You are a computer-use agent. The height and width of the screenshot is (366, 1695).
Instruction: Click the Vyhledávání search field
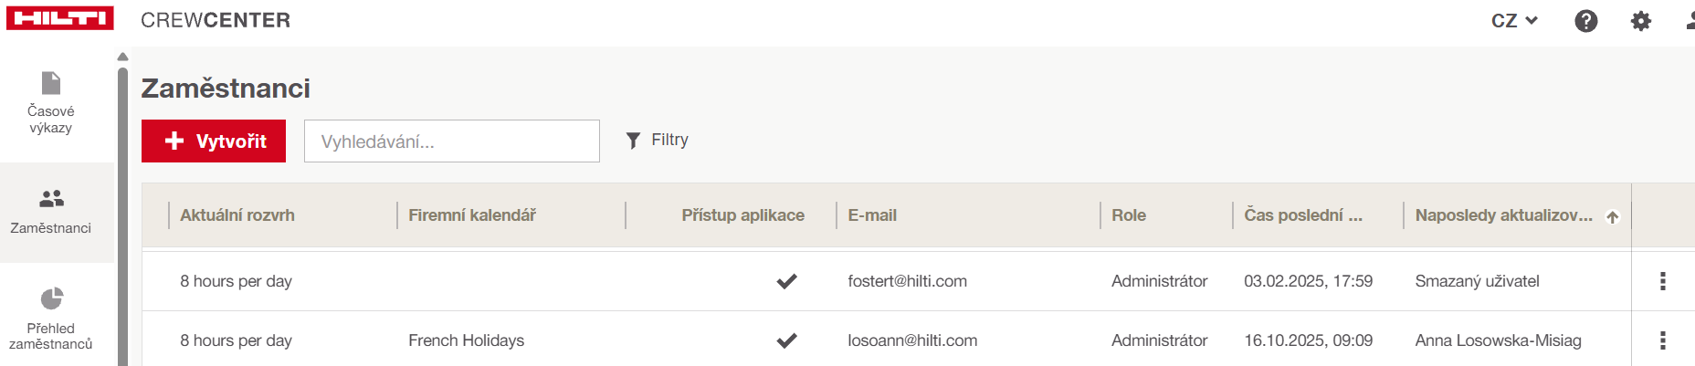(452, 141)
